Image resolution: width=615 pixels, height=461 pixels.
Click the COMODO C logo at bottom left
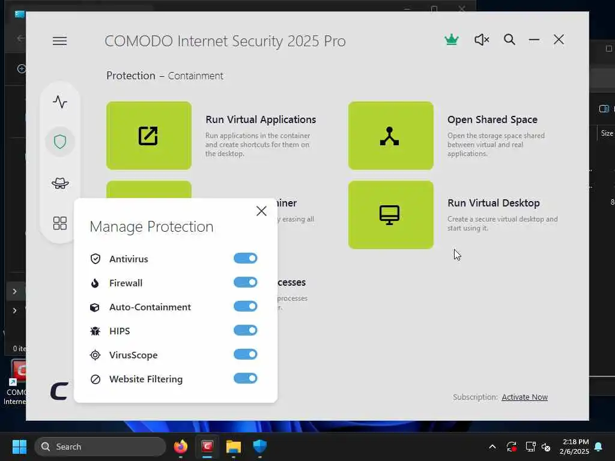pos(59,391)
